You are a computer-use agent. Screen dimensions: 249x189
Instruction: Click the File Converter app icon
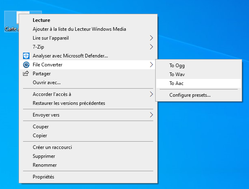pyautogui.click(x=26, y=65)
